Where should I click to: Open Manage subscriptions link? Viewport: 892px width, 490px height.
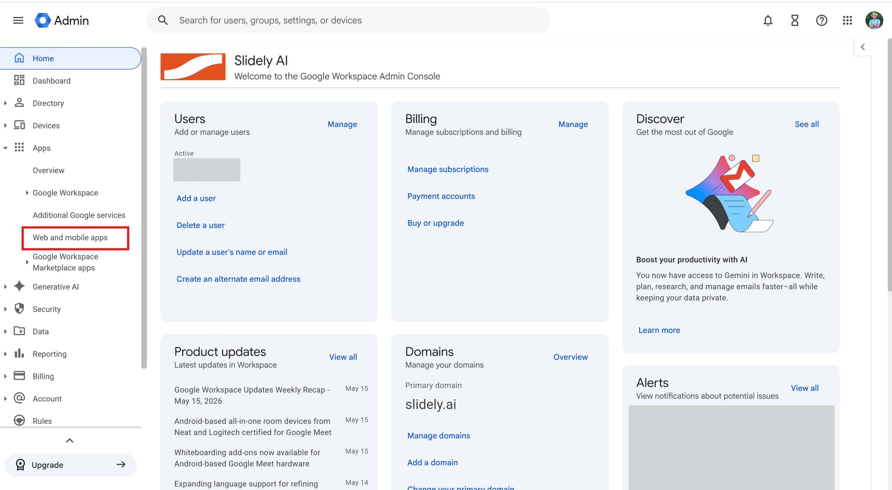[448, 169]
